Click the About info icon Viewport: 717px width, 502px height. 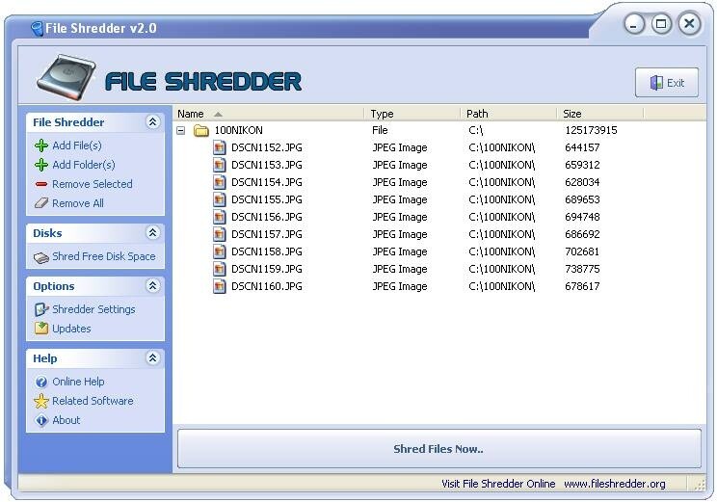coord(41,420)
